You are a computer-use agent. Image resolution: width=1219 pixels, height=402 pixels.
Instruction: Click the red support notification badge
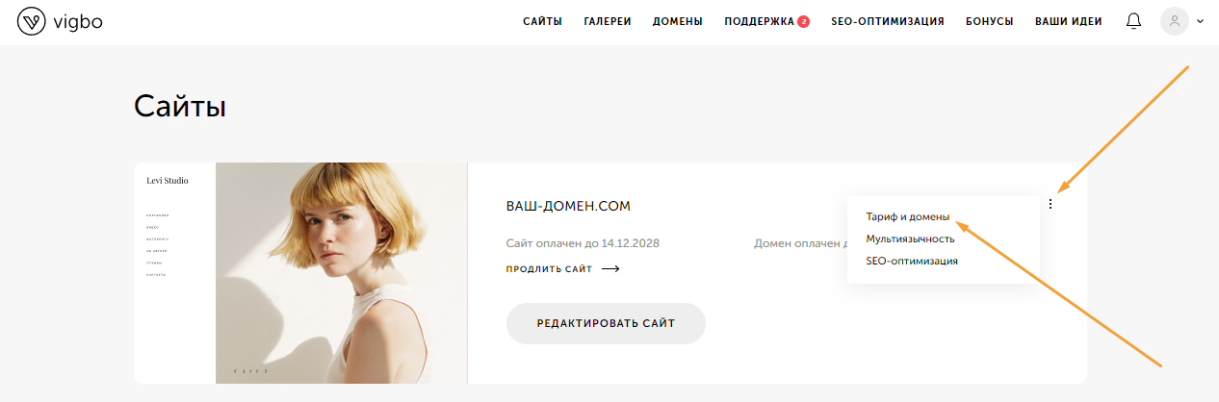(x=803, y=21)
